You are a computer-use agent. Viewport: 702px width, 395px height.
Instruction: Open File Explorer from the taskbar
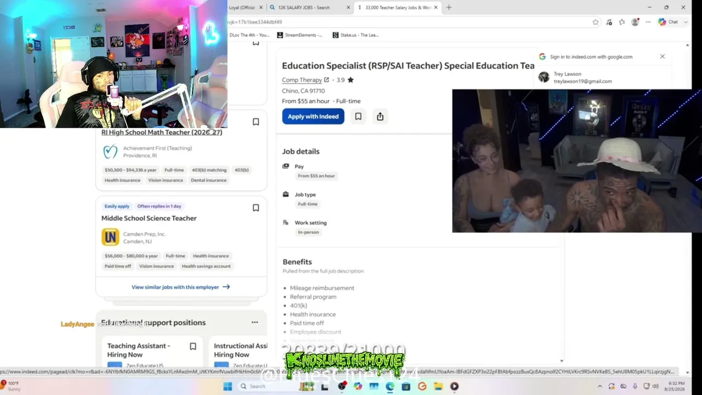(438, 386)
